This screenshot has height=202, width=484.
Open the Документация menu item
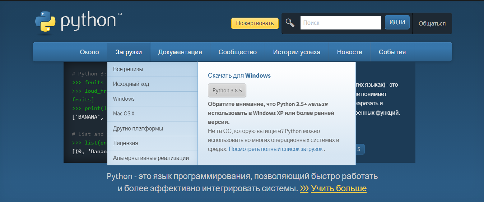(x=180, y=52)
